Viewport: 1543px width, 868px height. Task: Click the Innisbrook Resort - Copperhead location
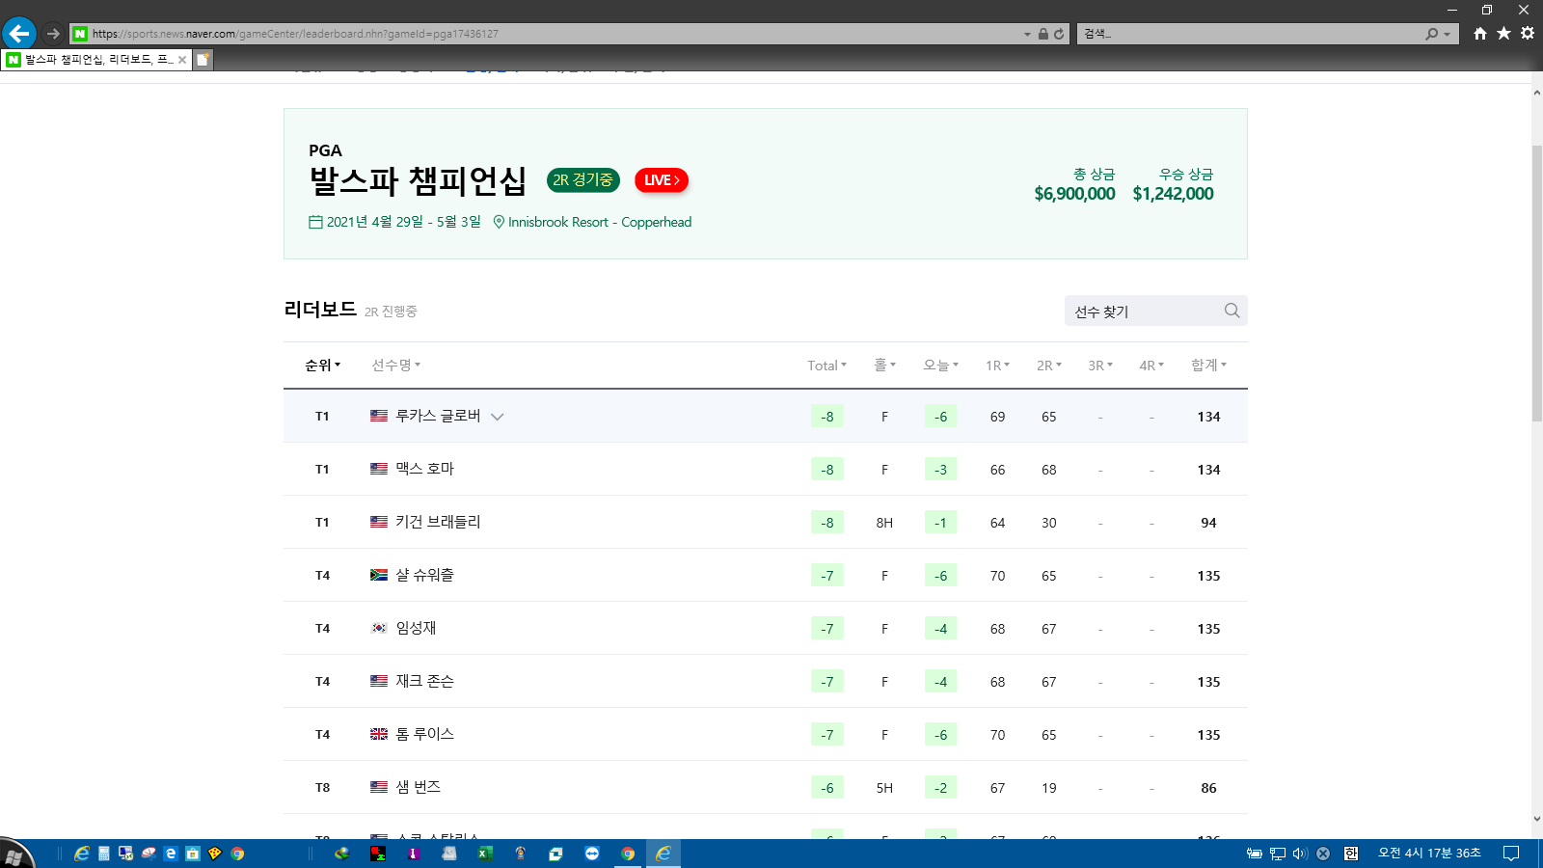(x=600, y=222)
